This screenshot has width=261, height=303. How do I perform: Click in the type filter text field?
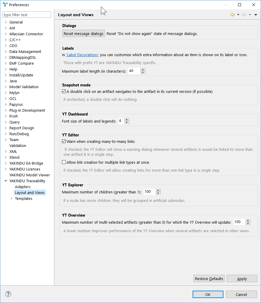pyautogui.click(x=26, y=15)
